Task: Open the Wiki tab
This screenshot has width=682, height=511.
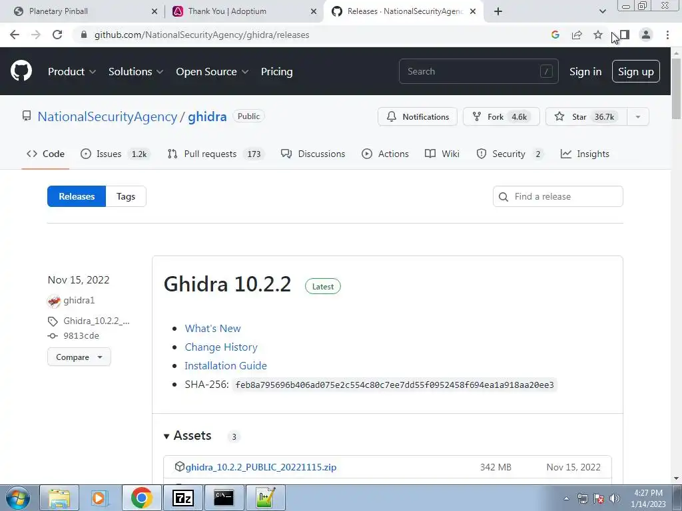Action: [x=442, y=154]
